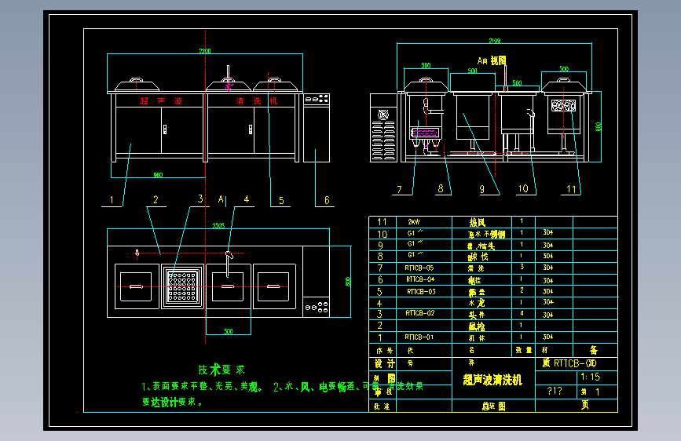Click the yellow 超声波清洗机 title block text
The image size is (681, 441).
point(492,381)
